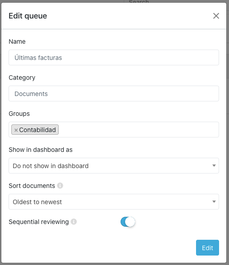Open the Show in dashboard dropdown
The height and width of the screenshot is (265, 229).
pyautogui.click(x=114, y=166)
